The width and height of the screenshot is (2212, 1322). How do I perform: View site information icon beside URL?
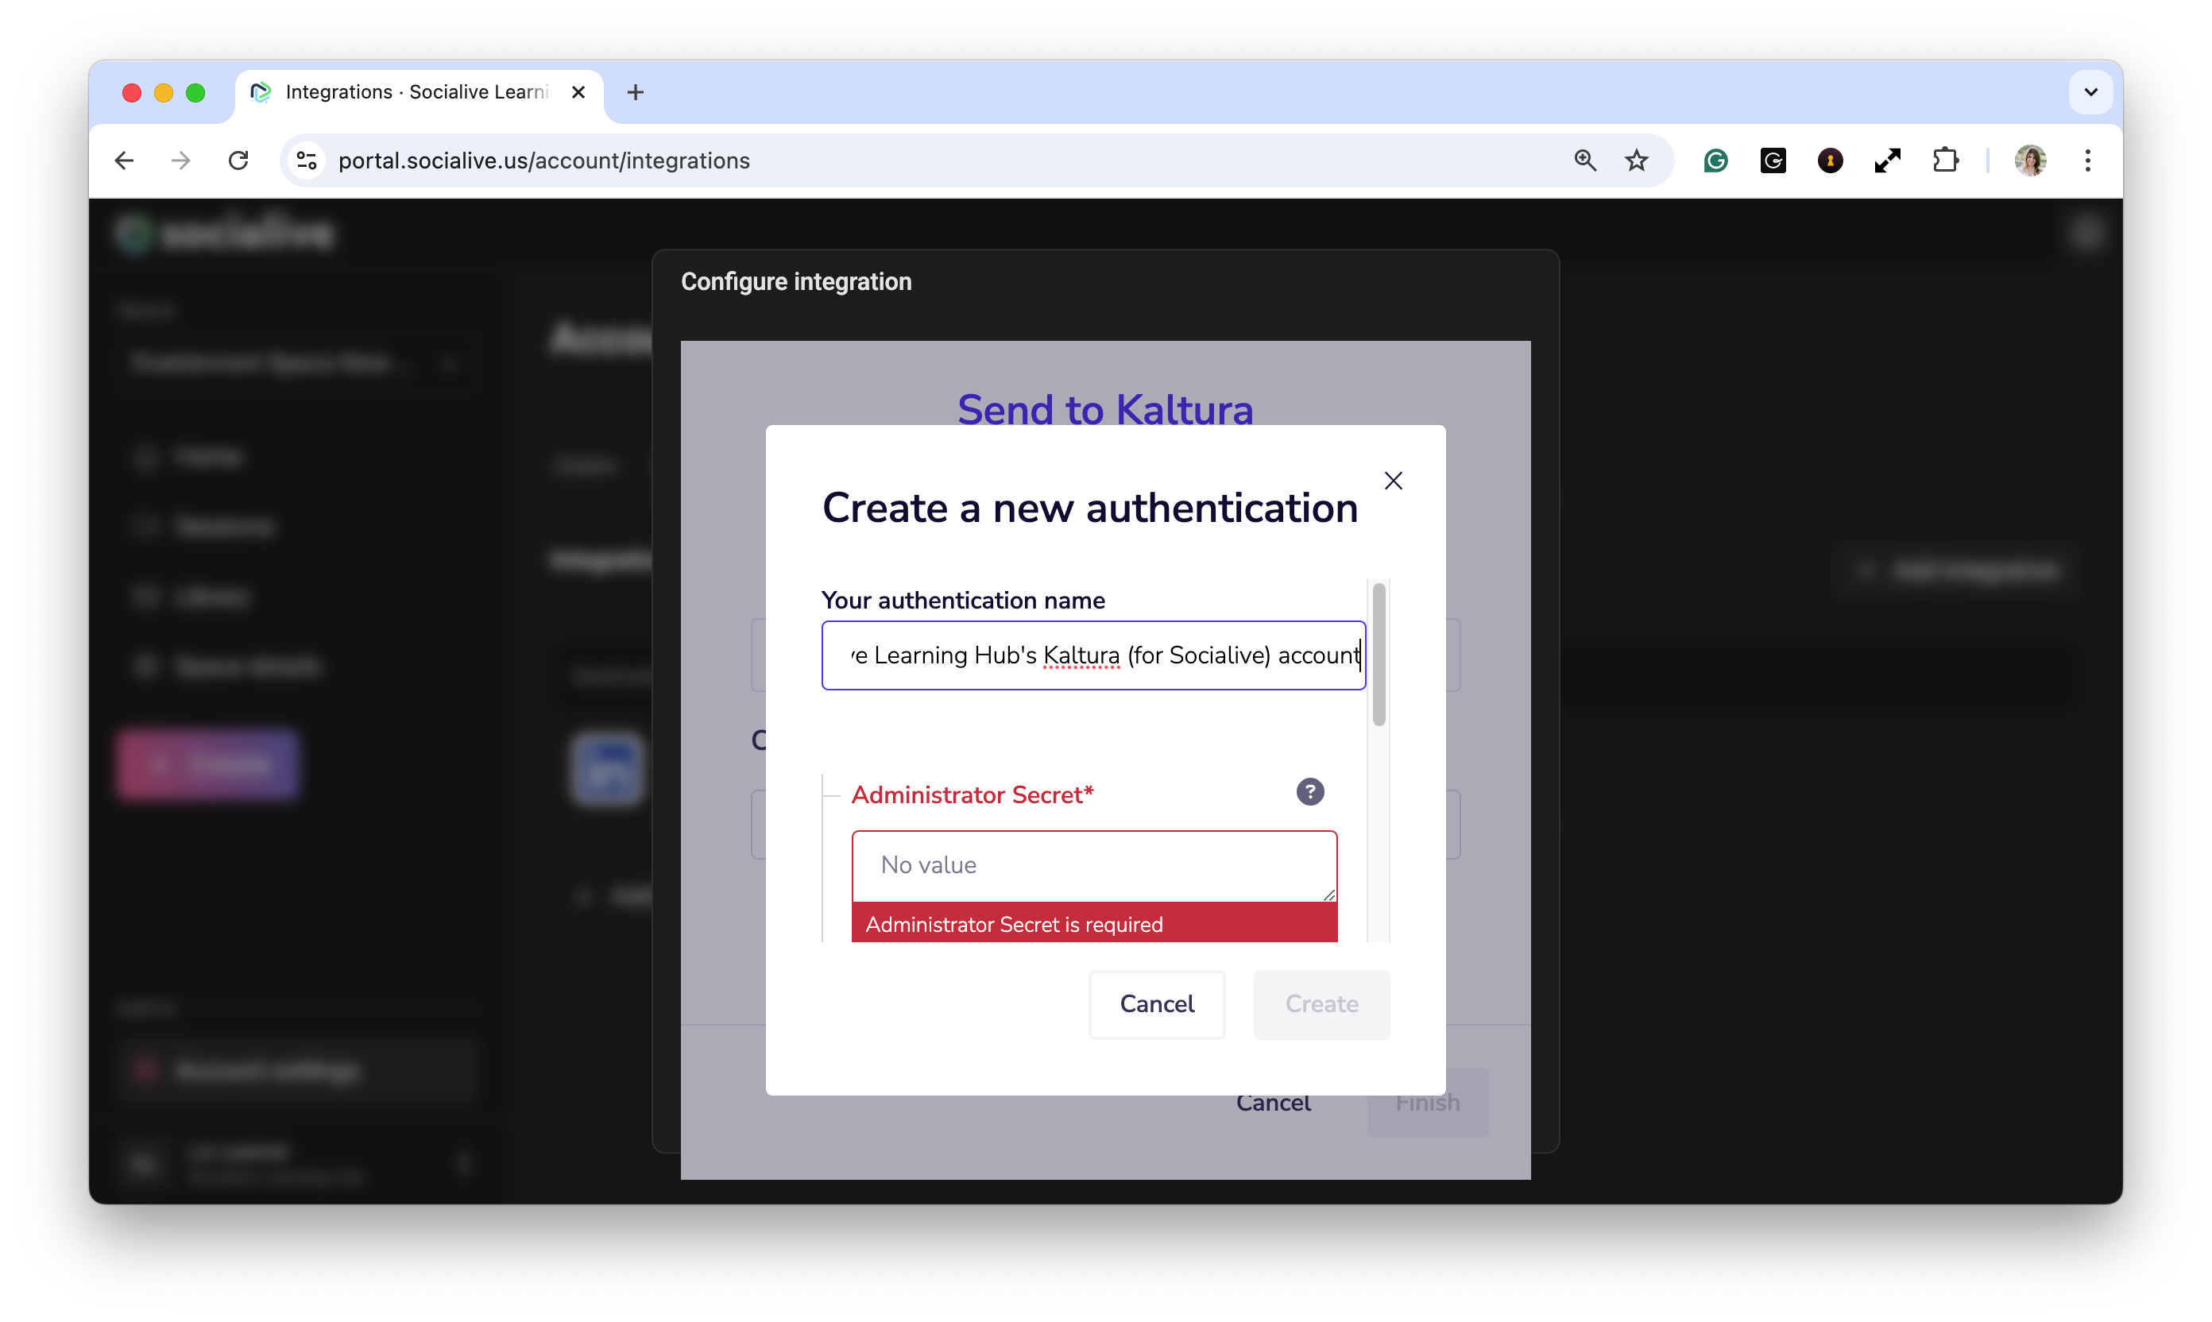307,161
